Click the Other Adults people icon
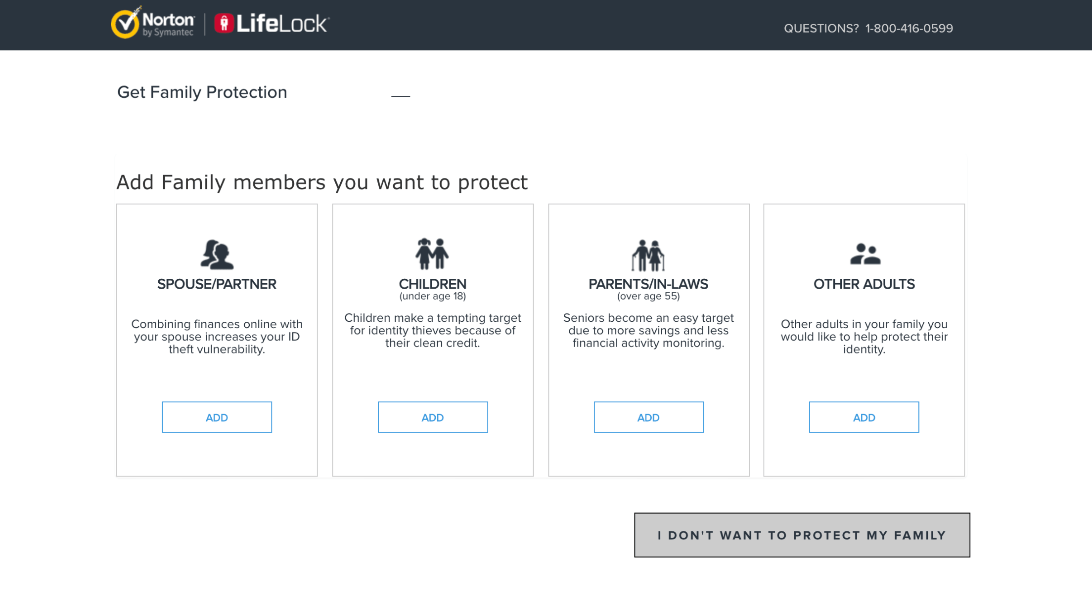This screenshot has height=607, width=1092. click(x=865, y=254)
